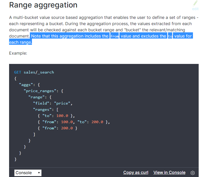Click the highlighted inline "to" code word
The image size is (201, 177).
170,36
